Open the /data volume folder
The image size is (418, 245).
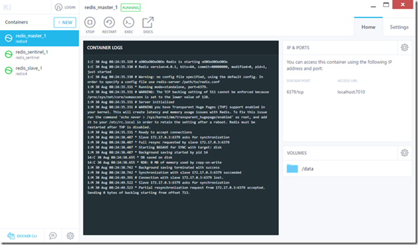click(300, 169)
